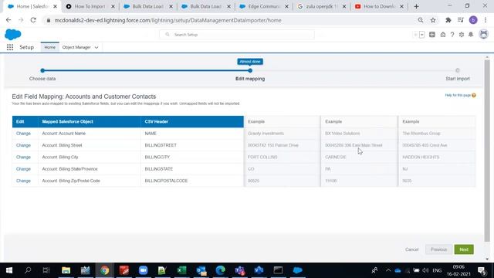This screenshot has height=278, width=494.
Task: Open the Windows Start menu
Action: click(x=9, y=270)
